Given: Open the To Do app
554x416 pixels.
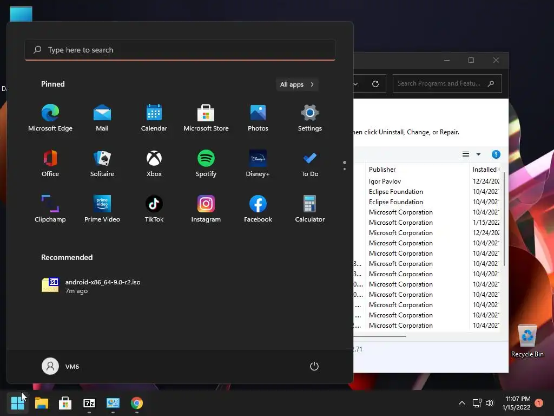Looking at the screenshot, I should tap(310, 164).
